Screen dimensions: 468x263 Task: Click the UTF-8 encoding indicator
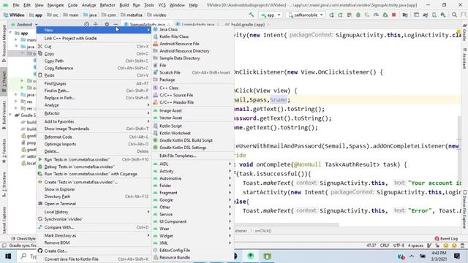point(399,245)
